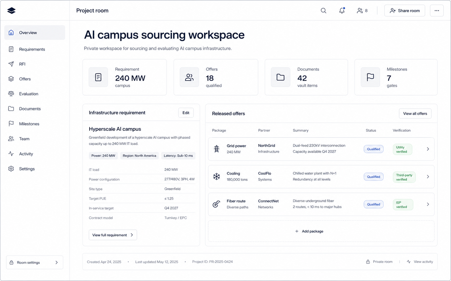Viewport: 451px width, 281px height.
Task: Click the stacked layers app logo
Action: (11, 11)
